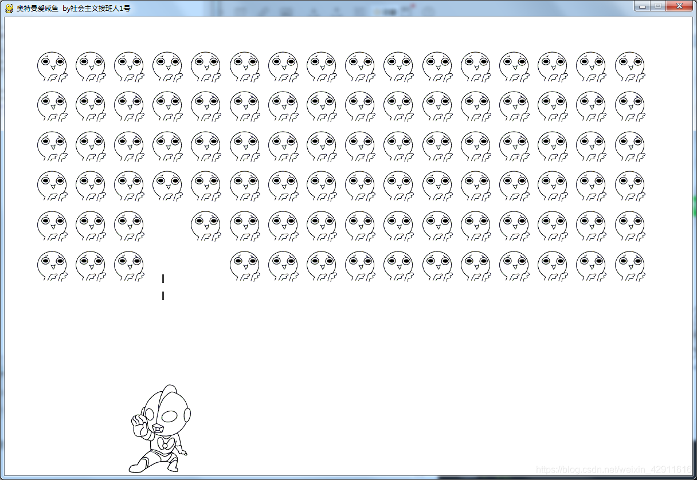The width and height of the screenshot is (697, 480).
Task: Click the window title text "奥特曼爱咸鱼"
Action: coord(37,9)
